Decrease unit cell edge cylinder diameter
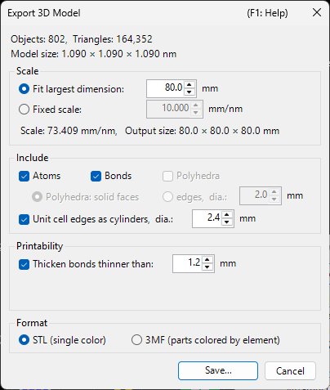330x390 pixels. point(227,222)
